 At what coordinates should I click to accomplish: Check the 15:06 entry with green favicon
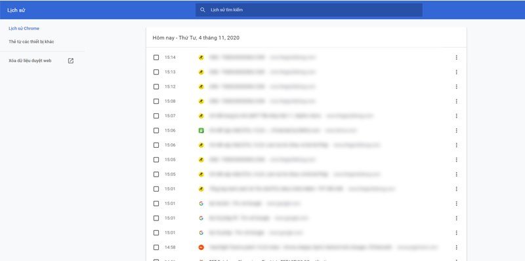click(x=156, y=131)
